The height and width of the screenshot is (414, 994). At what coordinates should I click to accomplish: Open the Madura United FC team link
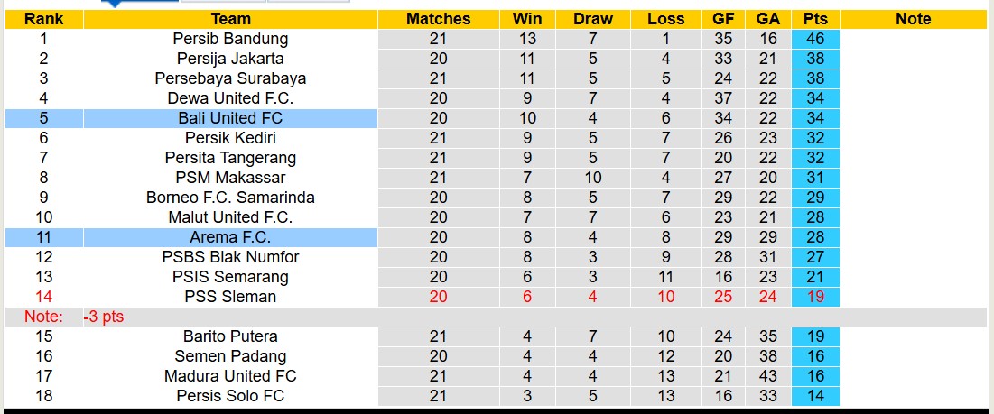pyautogui.click(x=230, y=376)
